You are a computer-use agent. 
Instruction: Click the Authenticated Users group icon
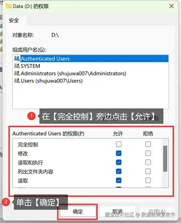pos(17,58)
